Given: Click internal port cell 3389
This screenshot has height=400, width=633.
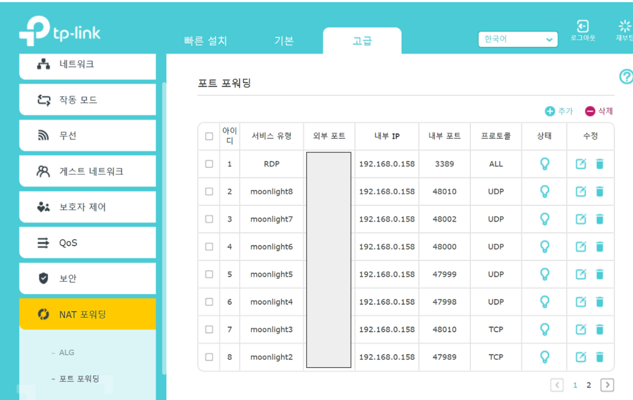Looking at the screenshot, I should [x=444, y=164].
